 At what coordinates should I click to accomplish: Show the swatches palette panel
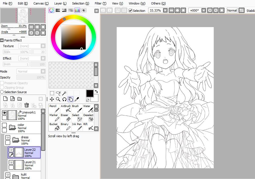77,10
